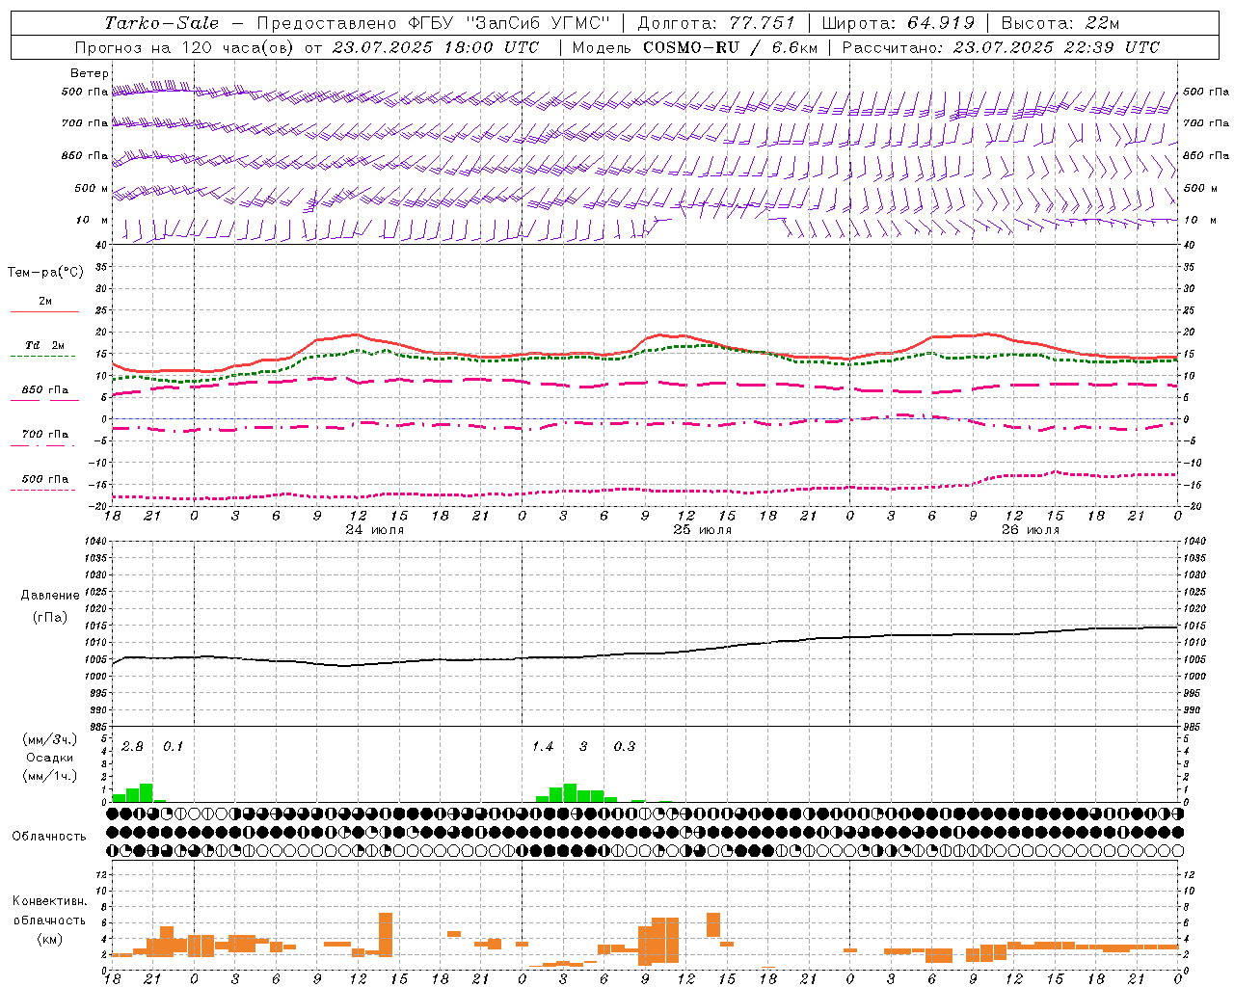Image resolution: width=1234 pixels, height=987 pixels.
Task: Select the 'Давление' pressure section label
Action: pos(50,596)
